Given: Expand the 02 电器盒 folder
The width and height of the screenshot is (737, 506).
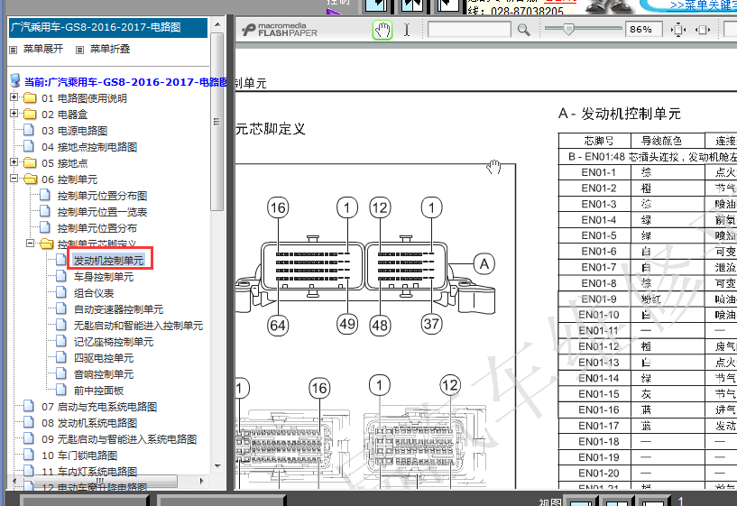Looking at the screenshot, I should 14,114.
